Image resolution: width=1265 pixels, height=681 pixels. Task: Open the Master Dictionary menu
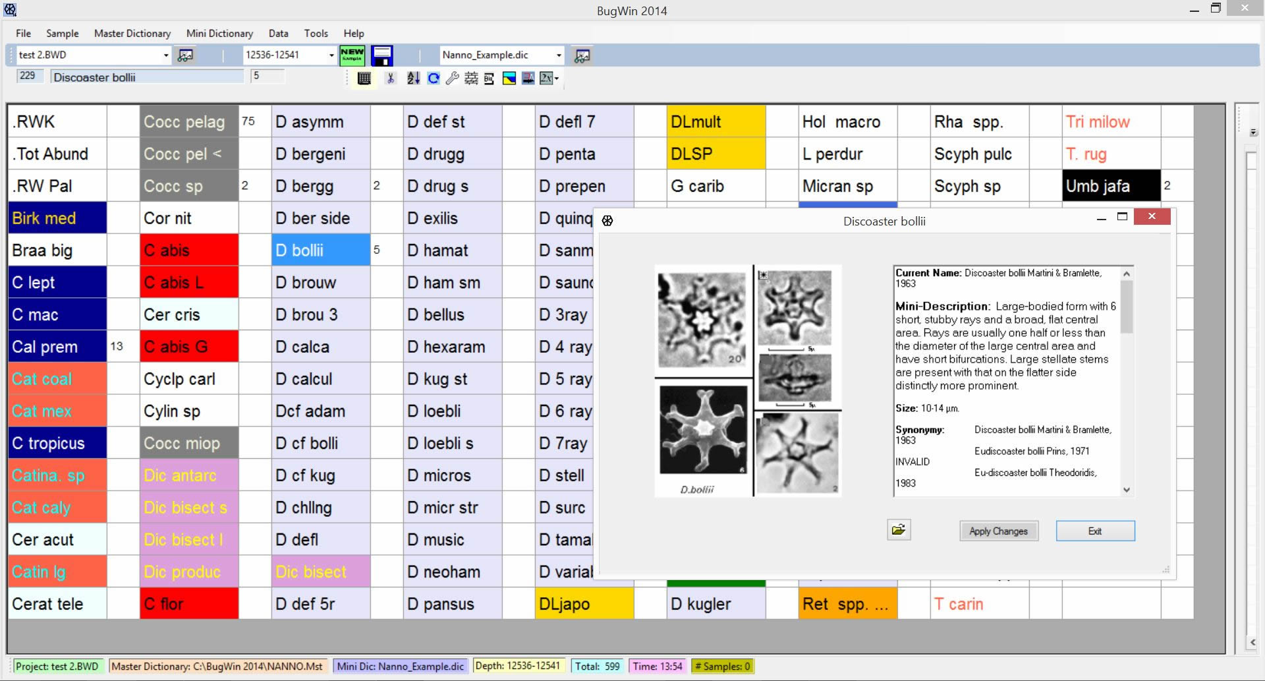click(x=132, y=34)
